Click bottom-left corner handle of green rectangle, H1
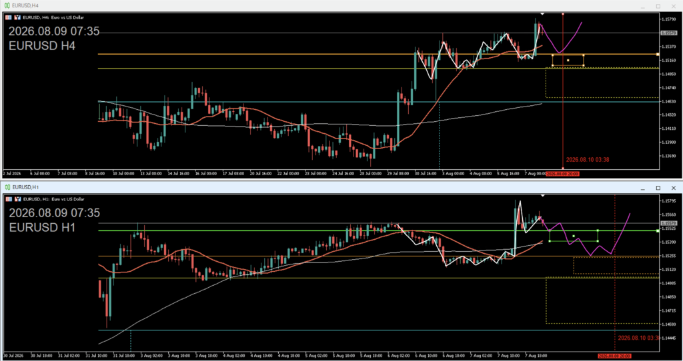The height and width of the screenshot is (361, 683). pos(550,241)
